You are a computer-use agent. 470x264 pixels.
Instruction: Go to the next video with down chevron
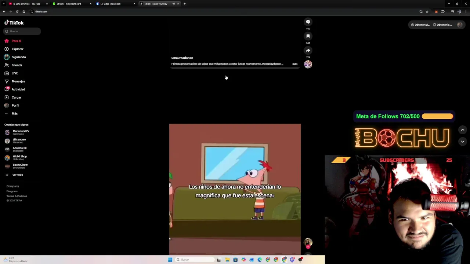pos(463,141)
